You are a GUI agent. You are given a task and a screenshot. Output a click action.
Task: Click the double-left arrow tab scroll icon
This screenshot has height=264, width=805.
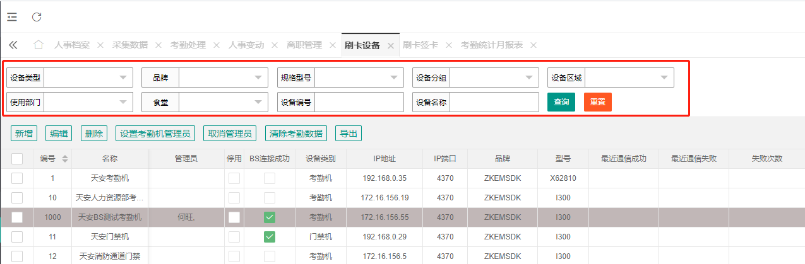[13, 45]
